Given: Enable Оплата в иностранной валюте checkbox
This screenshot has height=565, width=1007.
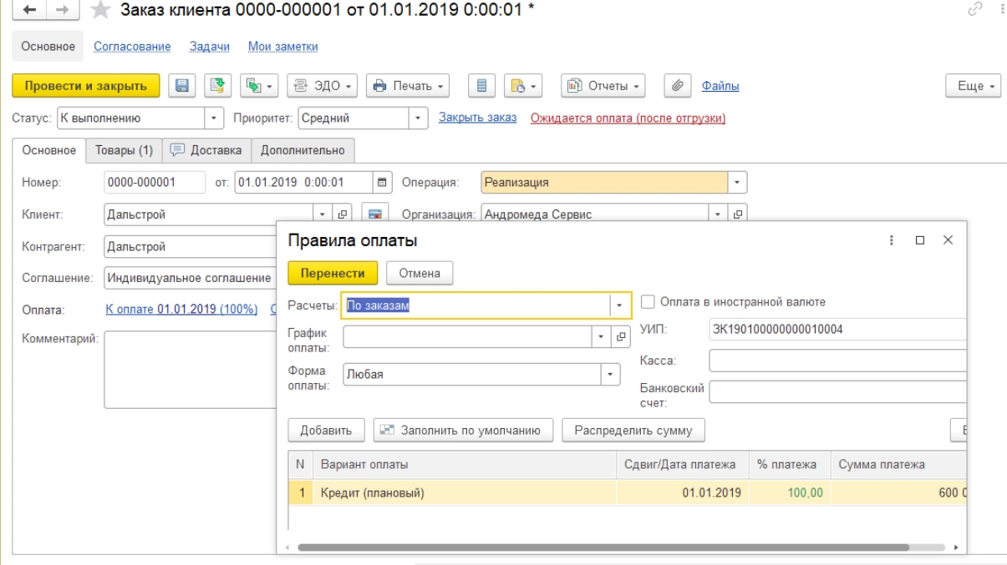Looking at the screenshot, I should 648,302.
